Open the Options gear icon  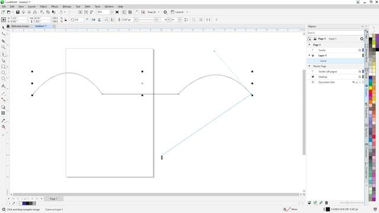coord(165,12)
